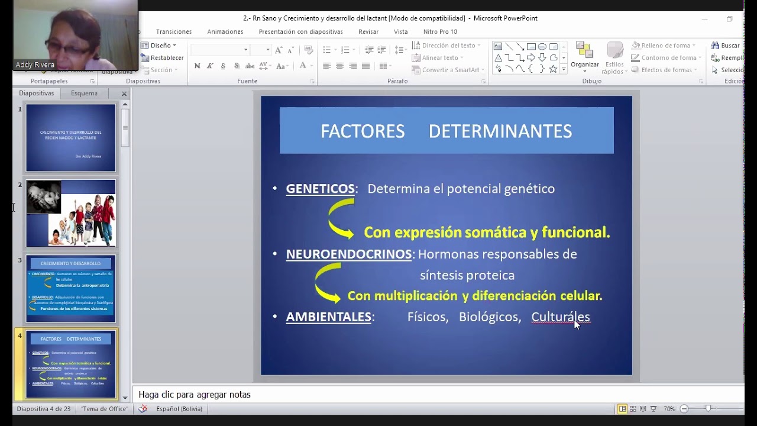
Task: Increase list indent level
Action: click(x=381, y=50)
